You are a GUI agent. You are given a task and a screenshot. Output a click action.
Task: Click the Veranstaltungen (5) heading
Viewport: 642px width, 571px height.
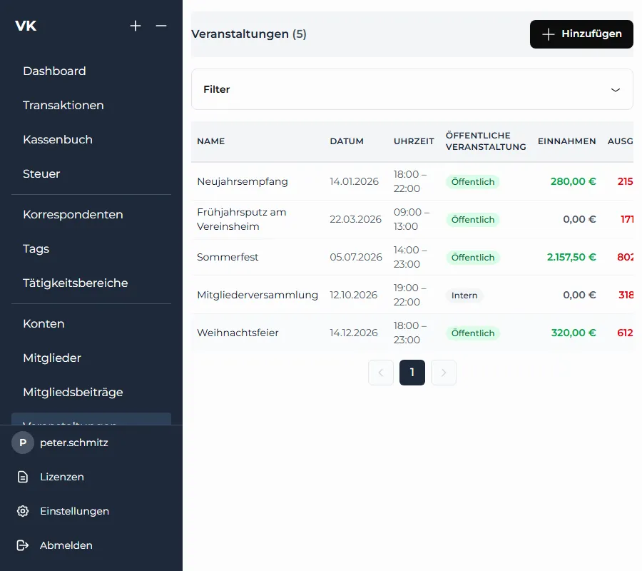(x=248, y=34)
